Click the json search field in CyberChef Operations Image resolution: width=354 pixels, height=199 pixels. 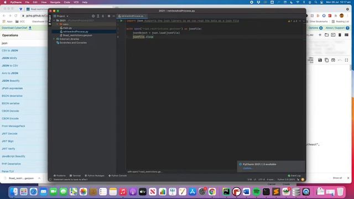tap(24, 43)
